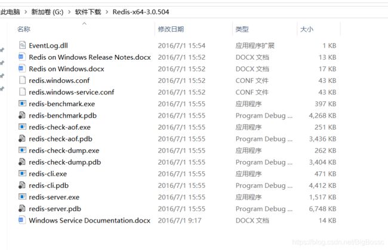Sort files by 名称 column header

click(24, 29)
